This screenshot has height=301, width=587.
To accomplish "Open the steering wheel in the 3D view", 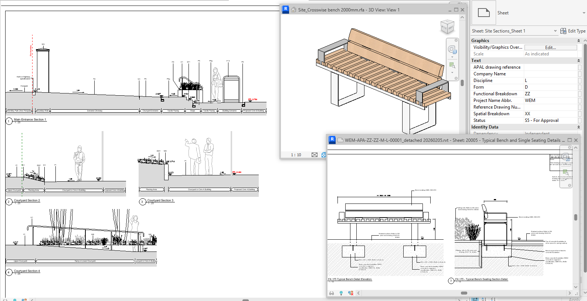I will click(x=452, y=49).
